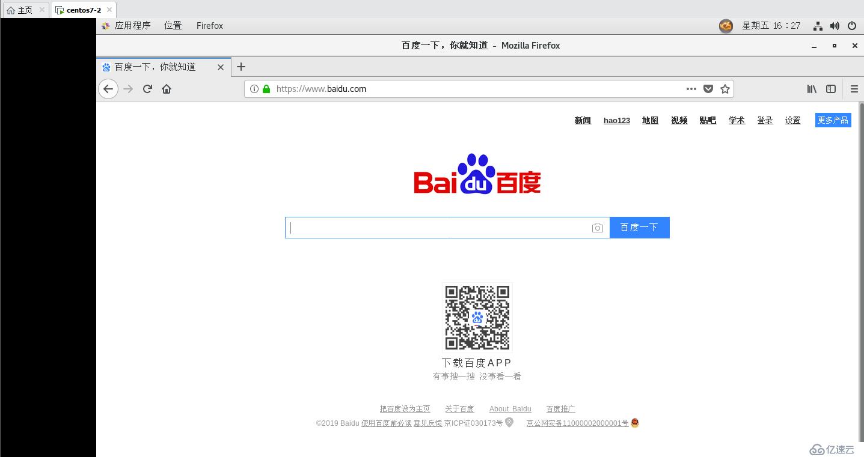Image resolution: width=864 pixels, height=457 pixels.
Task: Go back with the Firefox back arrow
Action: tap(108, 89)
